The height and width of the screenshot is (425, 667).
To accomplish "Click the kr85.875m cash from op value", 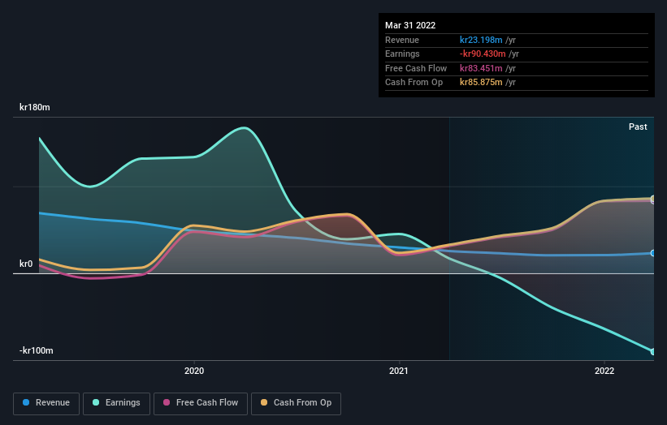I will [481, 83].
